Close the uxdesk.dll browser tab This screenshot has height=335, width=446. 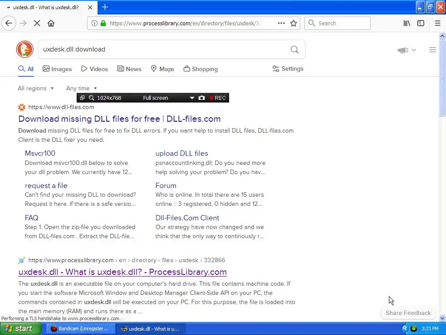click(90, 7)
